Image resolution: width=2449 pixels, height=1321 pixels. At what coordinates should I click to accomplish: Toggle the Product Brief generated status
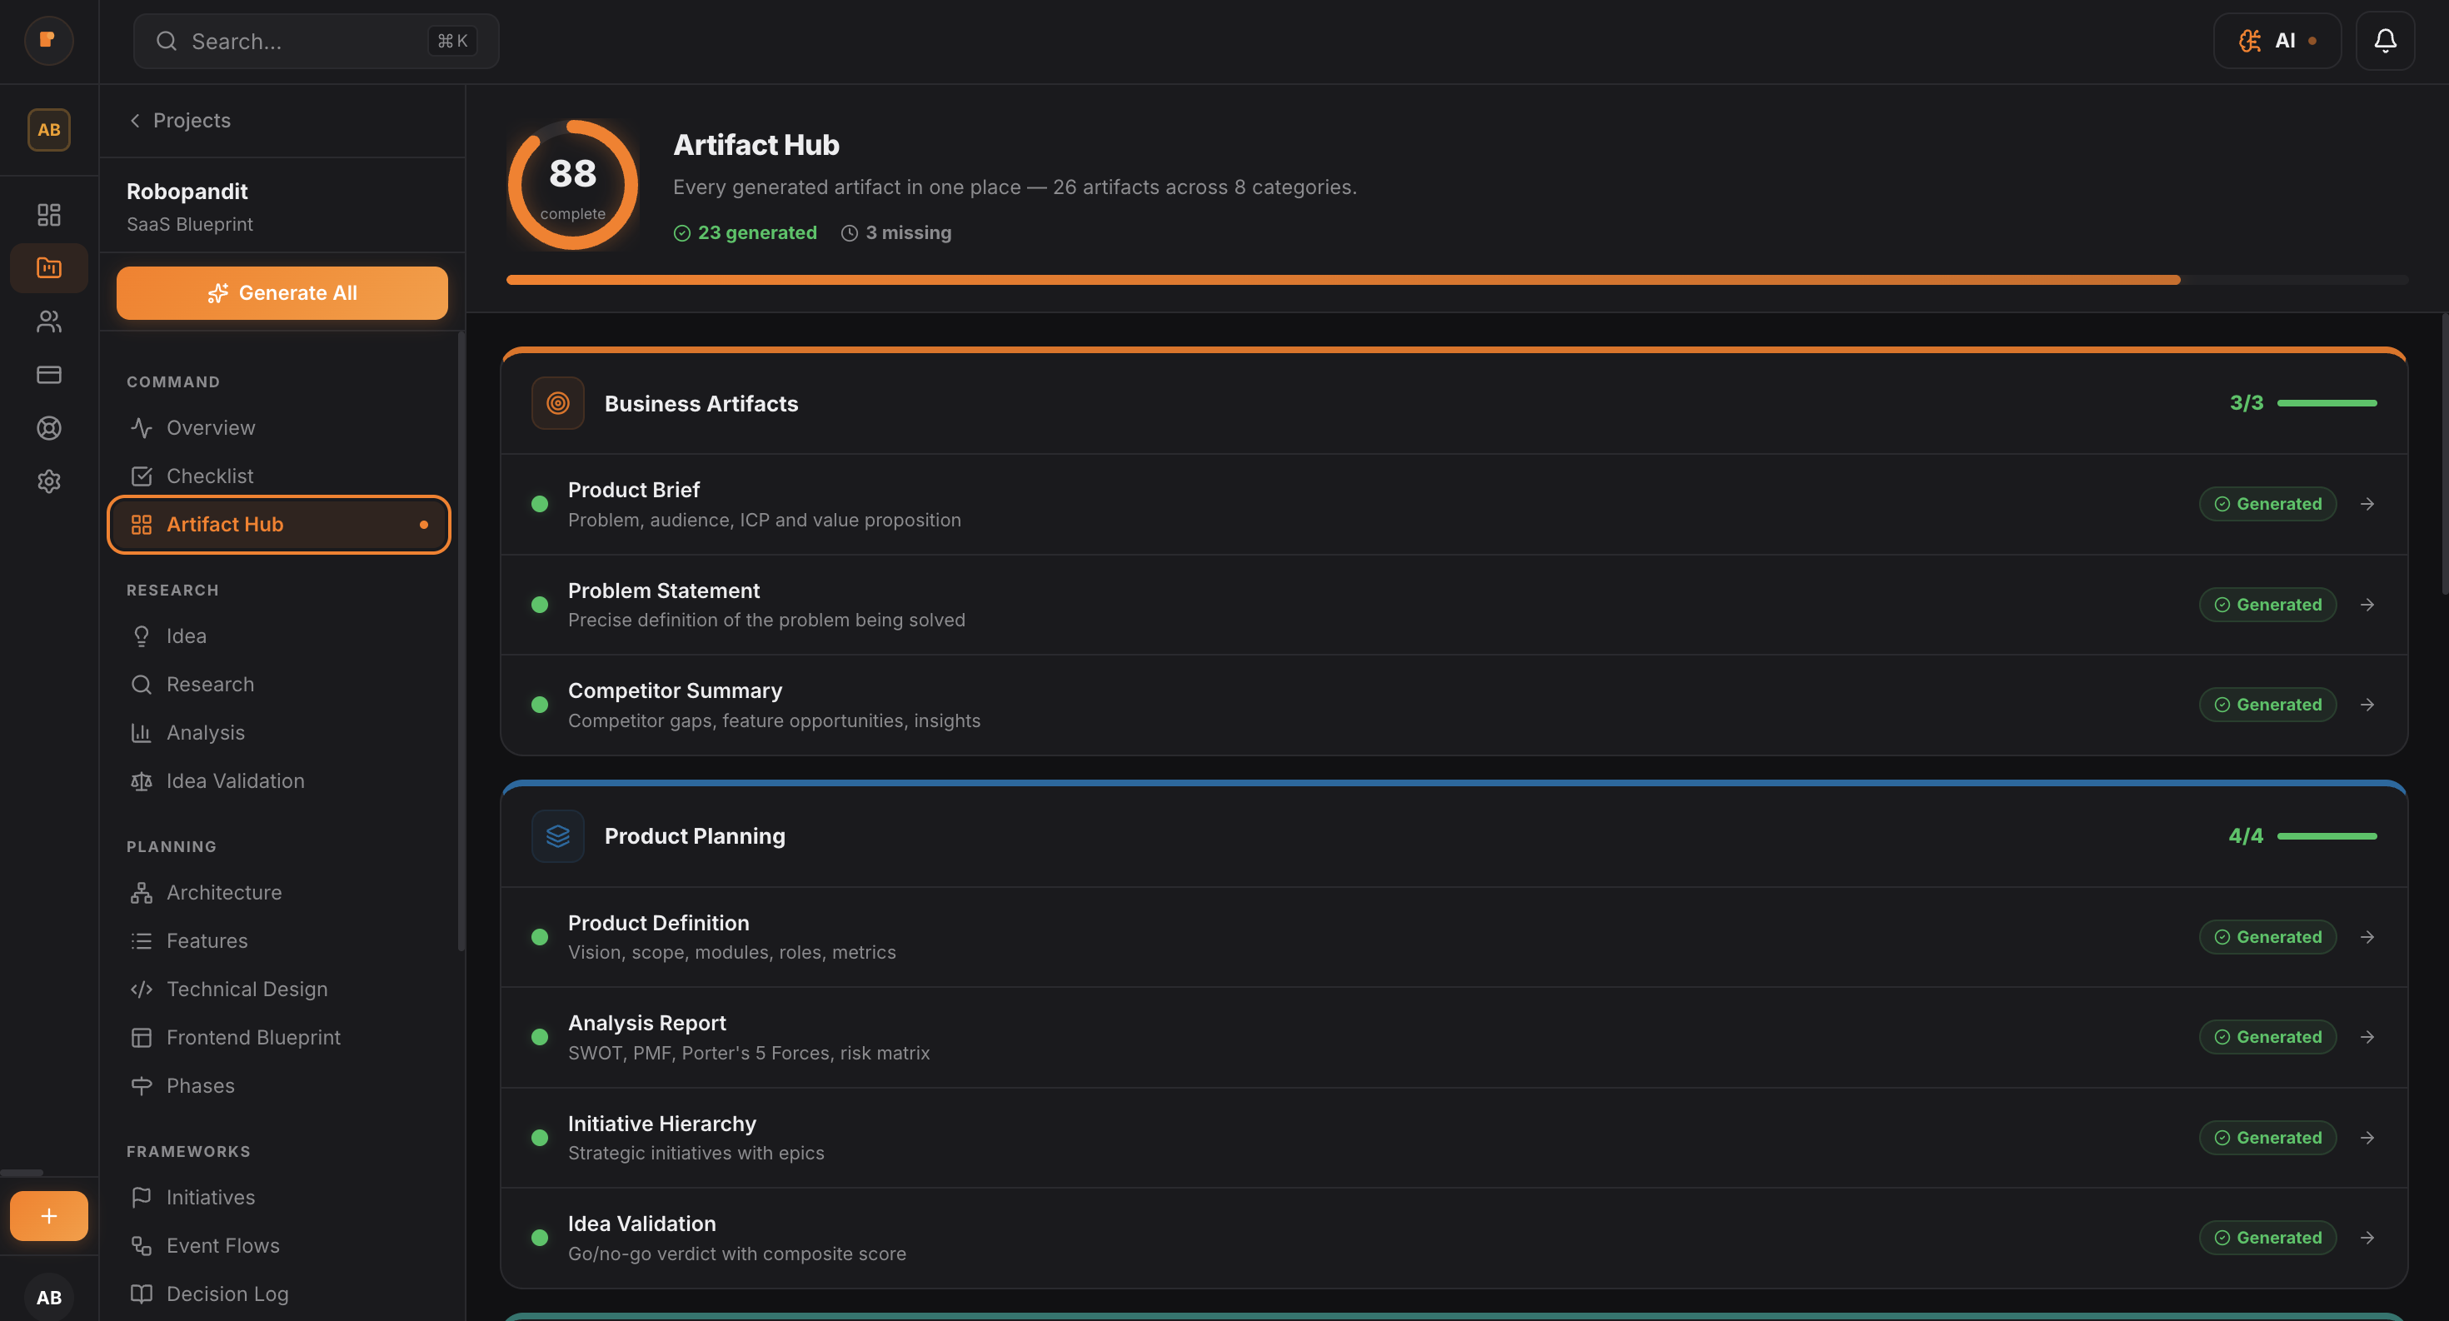[x=2267, y=504]
